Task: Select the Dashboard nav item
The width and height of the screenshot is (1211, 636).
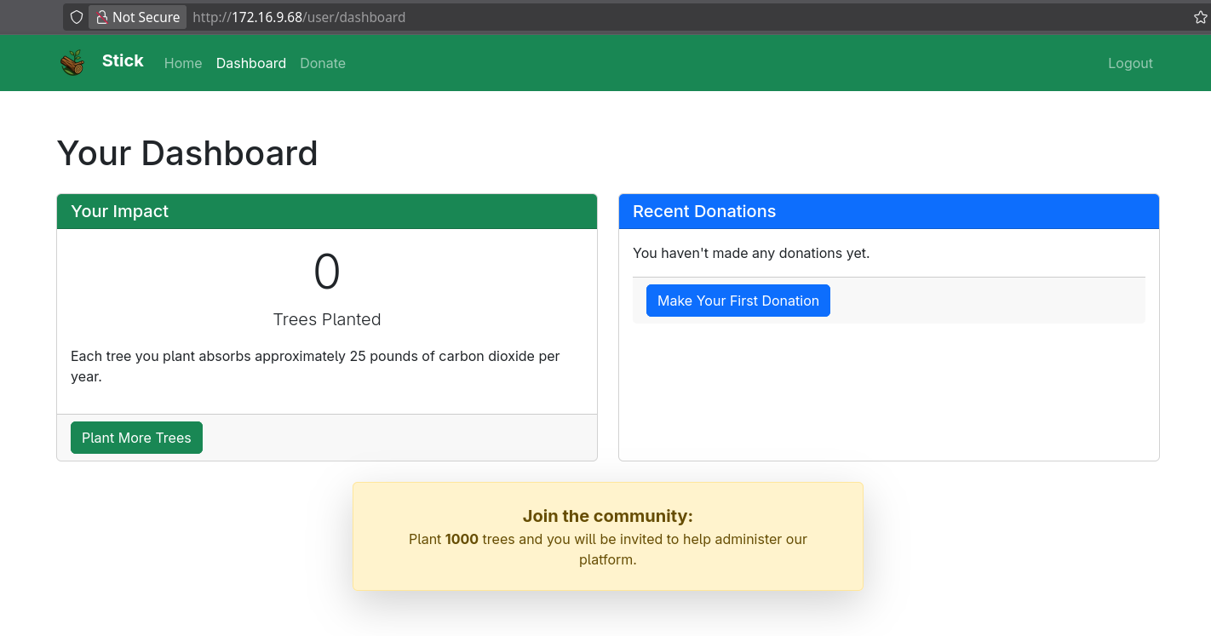Action: (x=251, y=63)
